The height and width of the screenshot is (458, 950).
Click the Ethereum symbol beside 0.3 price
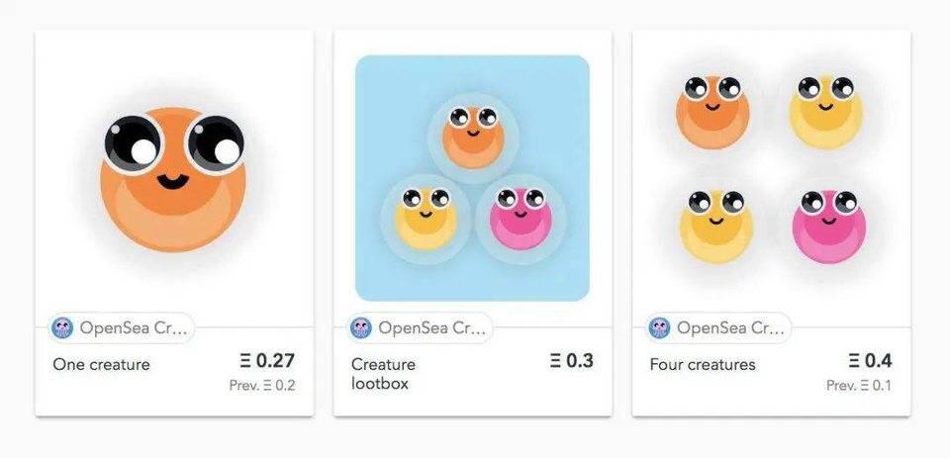click(x=555, y=361)
